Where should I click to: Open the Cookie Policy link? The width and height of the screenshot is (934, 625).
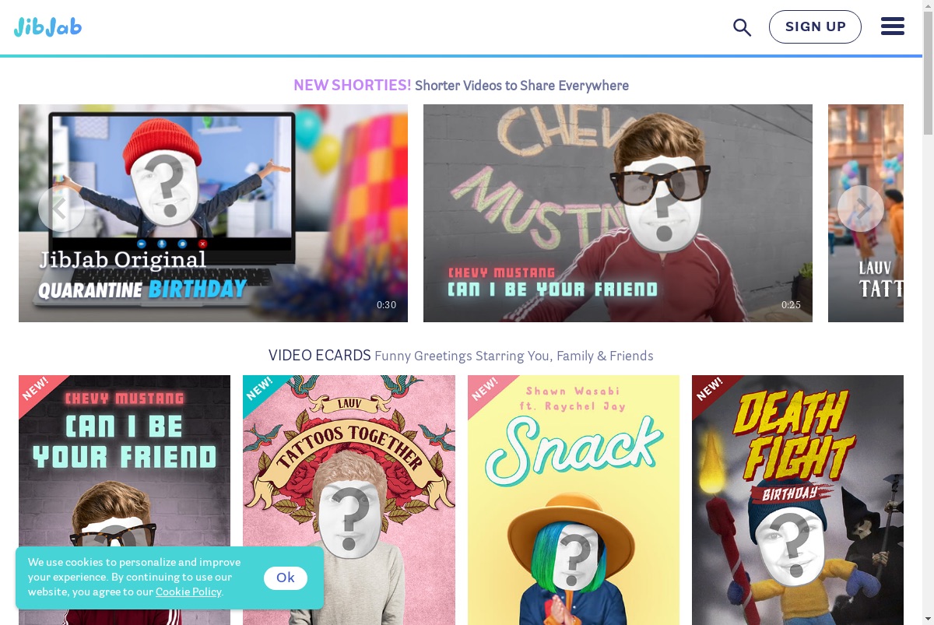coord(188,592)
